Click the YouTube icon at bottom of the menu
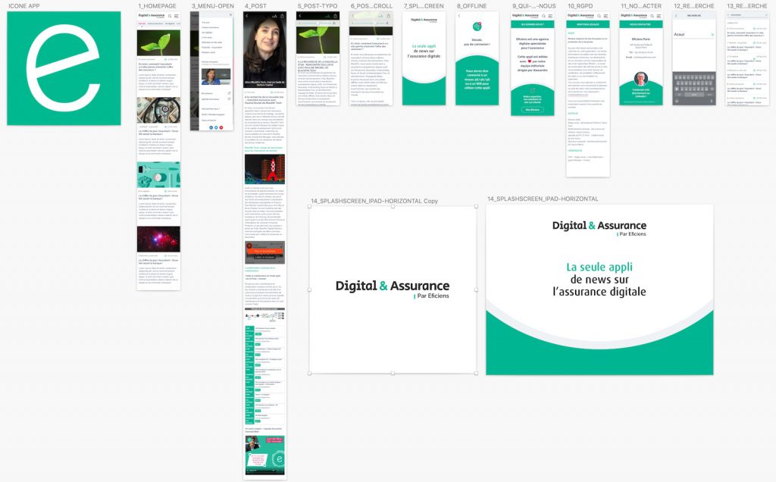776x482 pixels. pos(221,127)
